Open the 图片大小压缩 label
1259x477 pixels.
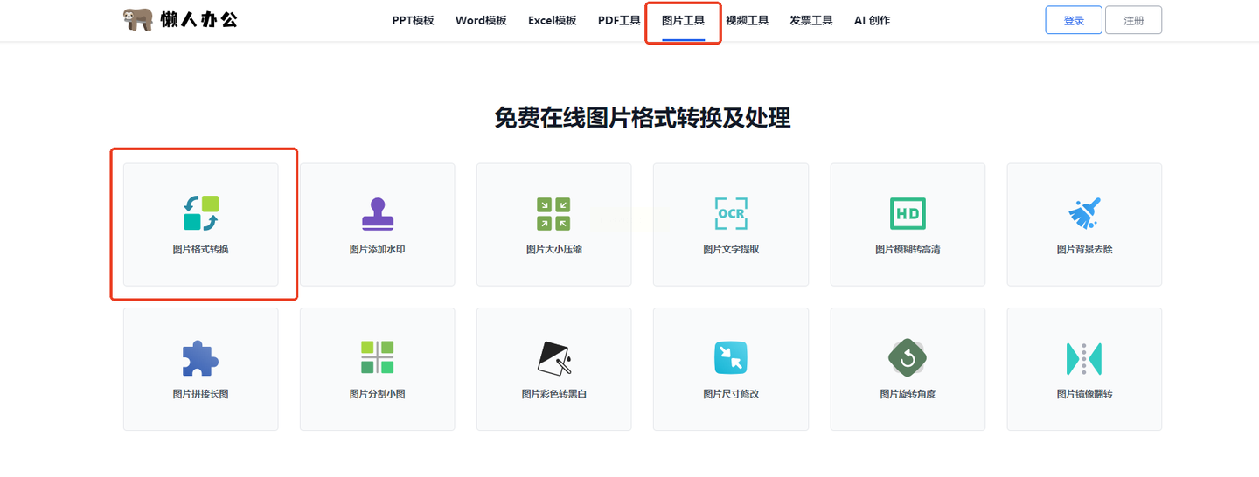[553, 250]
